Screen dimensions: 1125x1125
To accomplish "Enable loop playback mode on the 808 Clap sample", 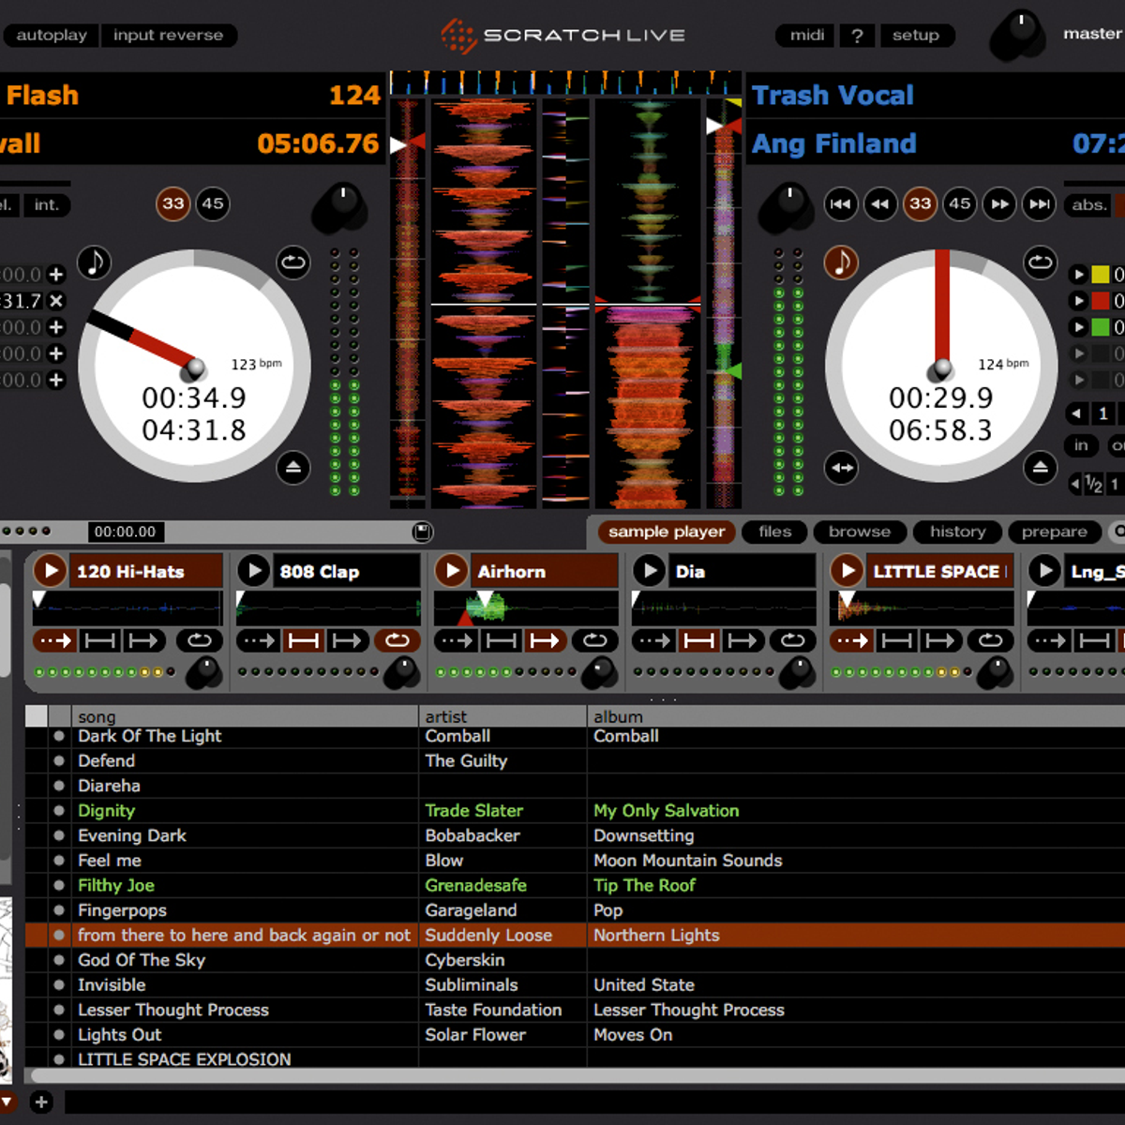I will 397,641.
